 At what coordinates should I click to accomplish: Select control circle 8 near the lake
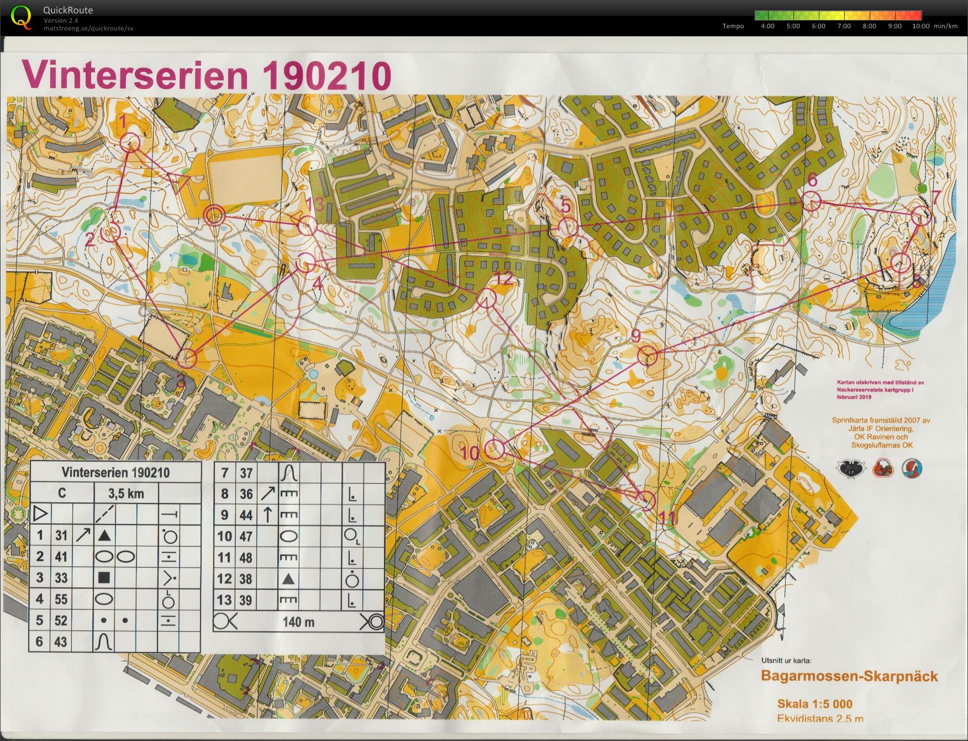901,262
